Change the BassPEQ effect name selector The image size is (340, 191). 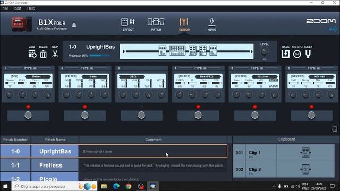[208, 76]
